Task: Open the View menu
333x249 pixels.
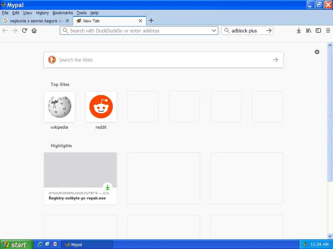Action: 28,13
